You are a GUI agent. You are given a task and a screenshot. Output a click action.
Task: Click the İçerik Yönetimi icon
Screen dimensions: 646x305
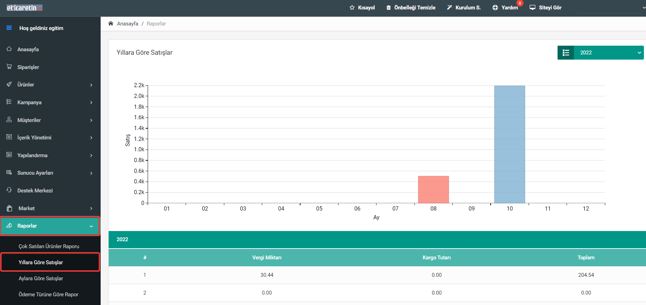pos(9,137)
